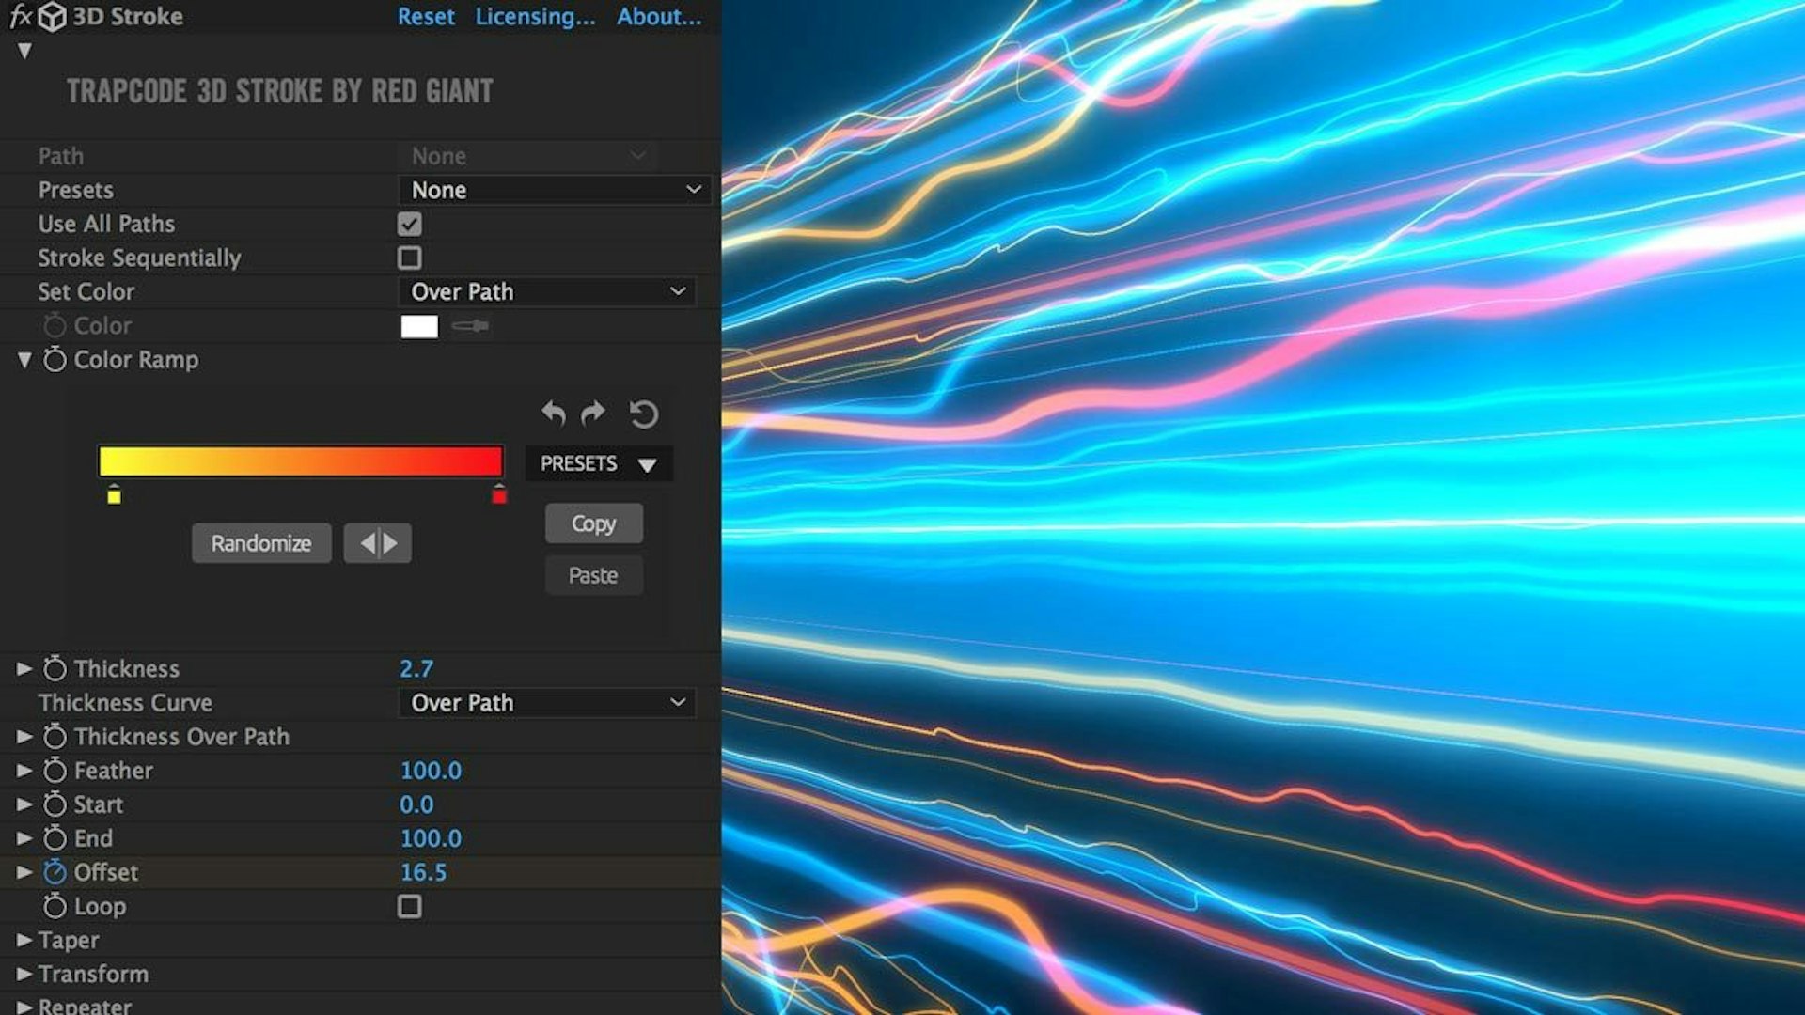This screenshot has height=1015, width=1805.
Task: Click the reset Color Ramp history icon
Action: click(x=642, y=414)
